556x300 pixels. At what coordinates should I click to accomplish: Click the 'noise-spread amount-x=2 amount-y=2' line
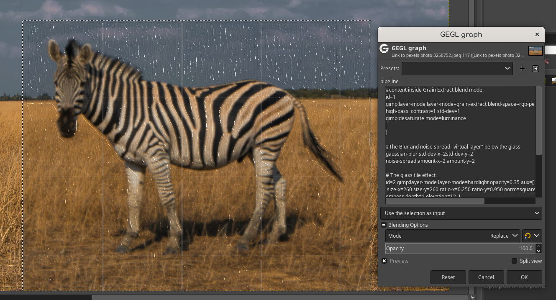(430, 161)
